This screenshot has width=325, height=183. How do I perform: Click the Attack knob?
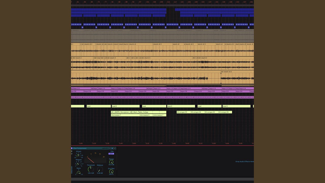[x=78, y=156]
